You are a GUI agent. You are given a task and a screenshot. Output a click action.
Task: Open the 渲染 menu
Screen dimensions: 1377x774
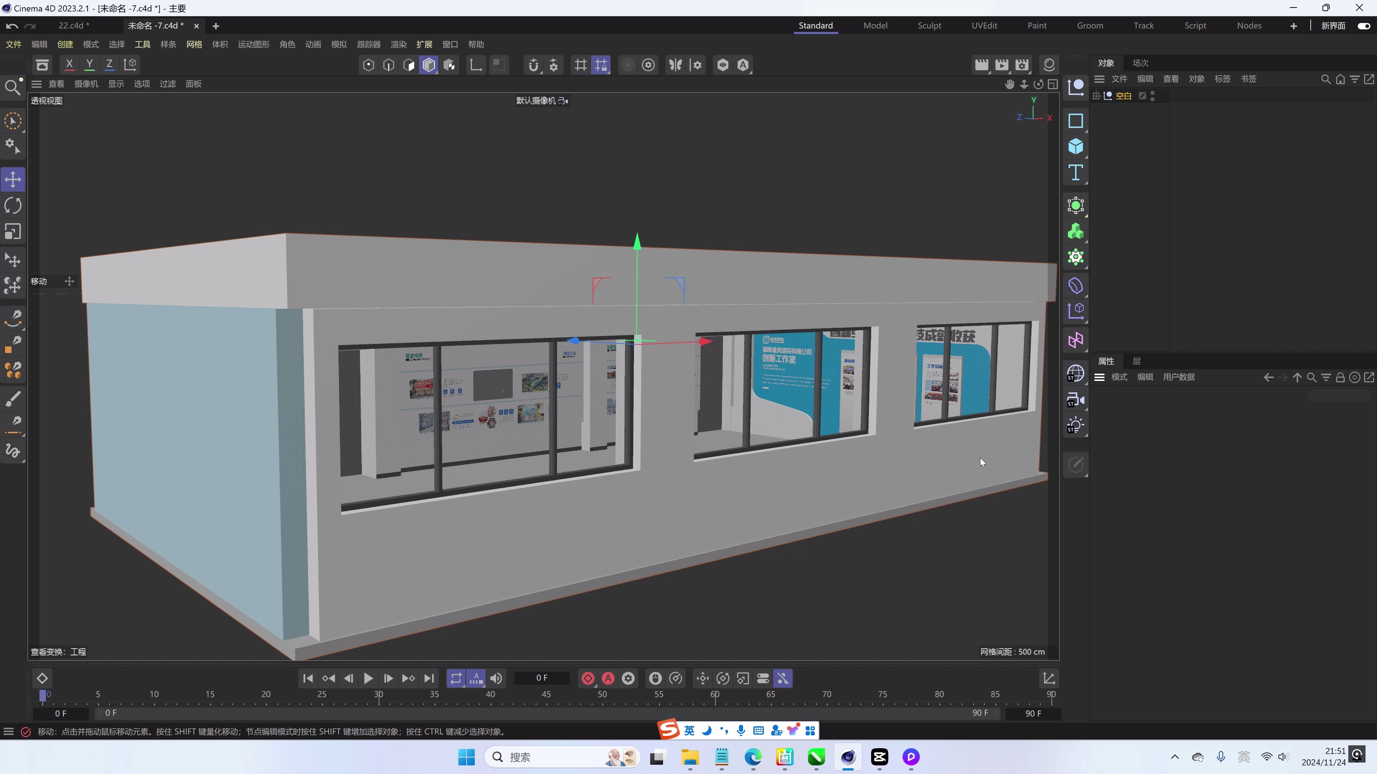(x=398, y=44)
